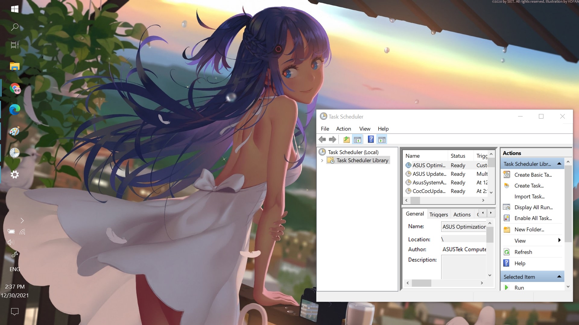Click the Create Basic Task icon
The height and width of the screenshot is (325, 579).
click(x=507, y=175)
